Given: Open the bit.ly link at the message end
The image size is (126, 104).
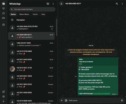Looking at the screenshot, I should (x=102, y=93).
